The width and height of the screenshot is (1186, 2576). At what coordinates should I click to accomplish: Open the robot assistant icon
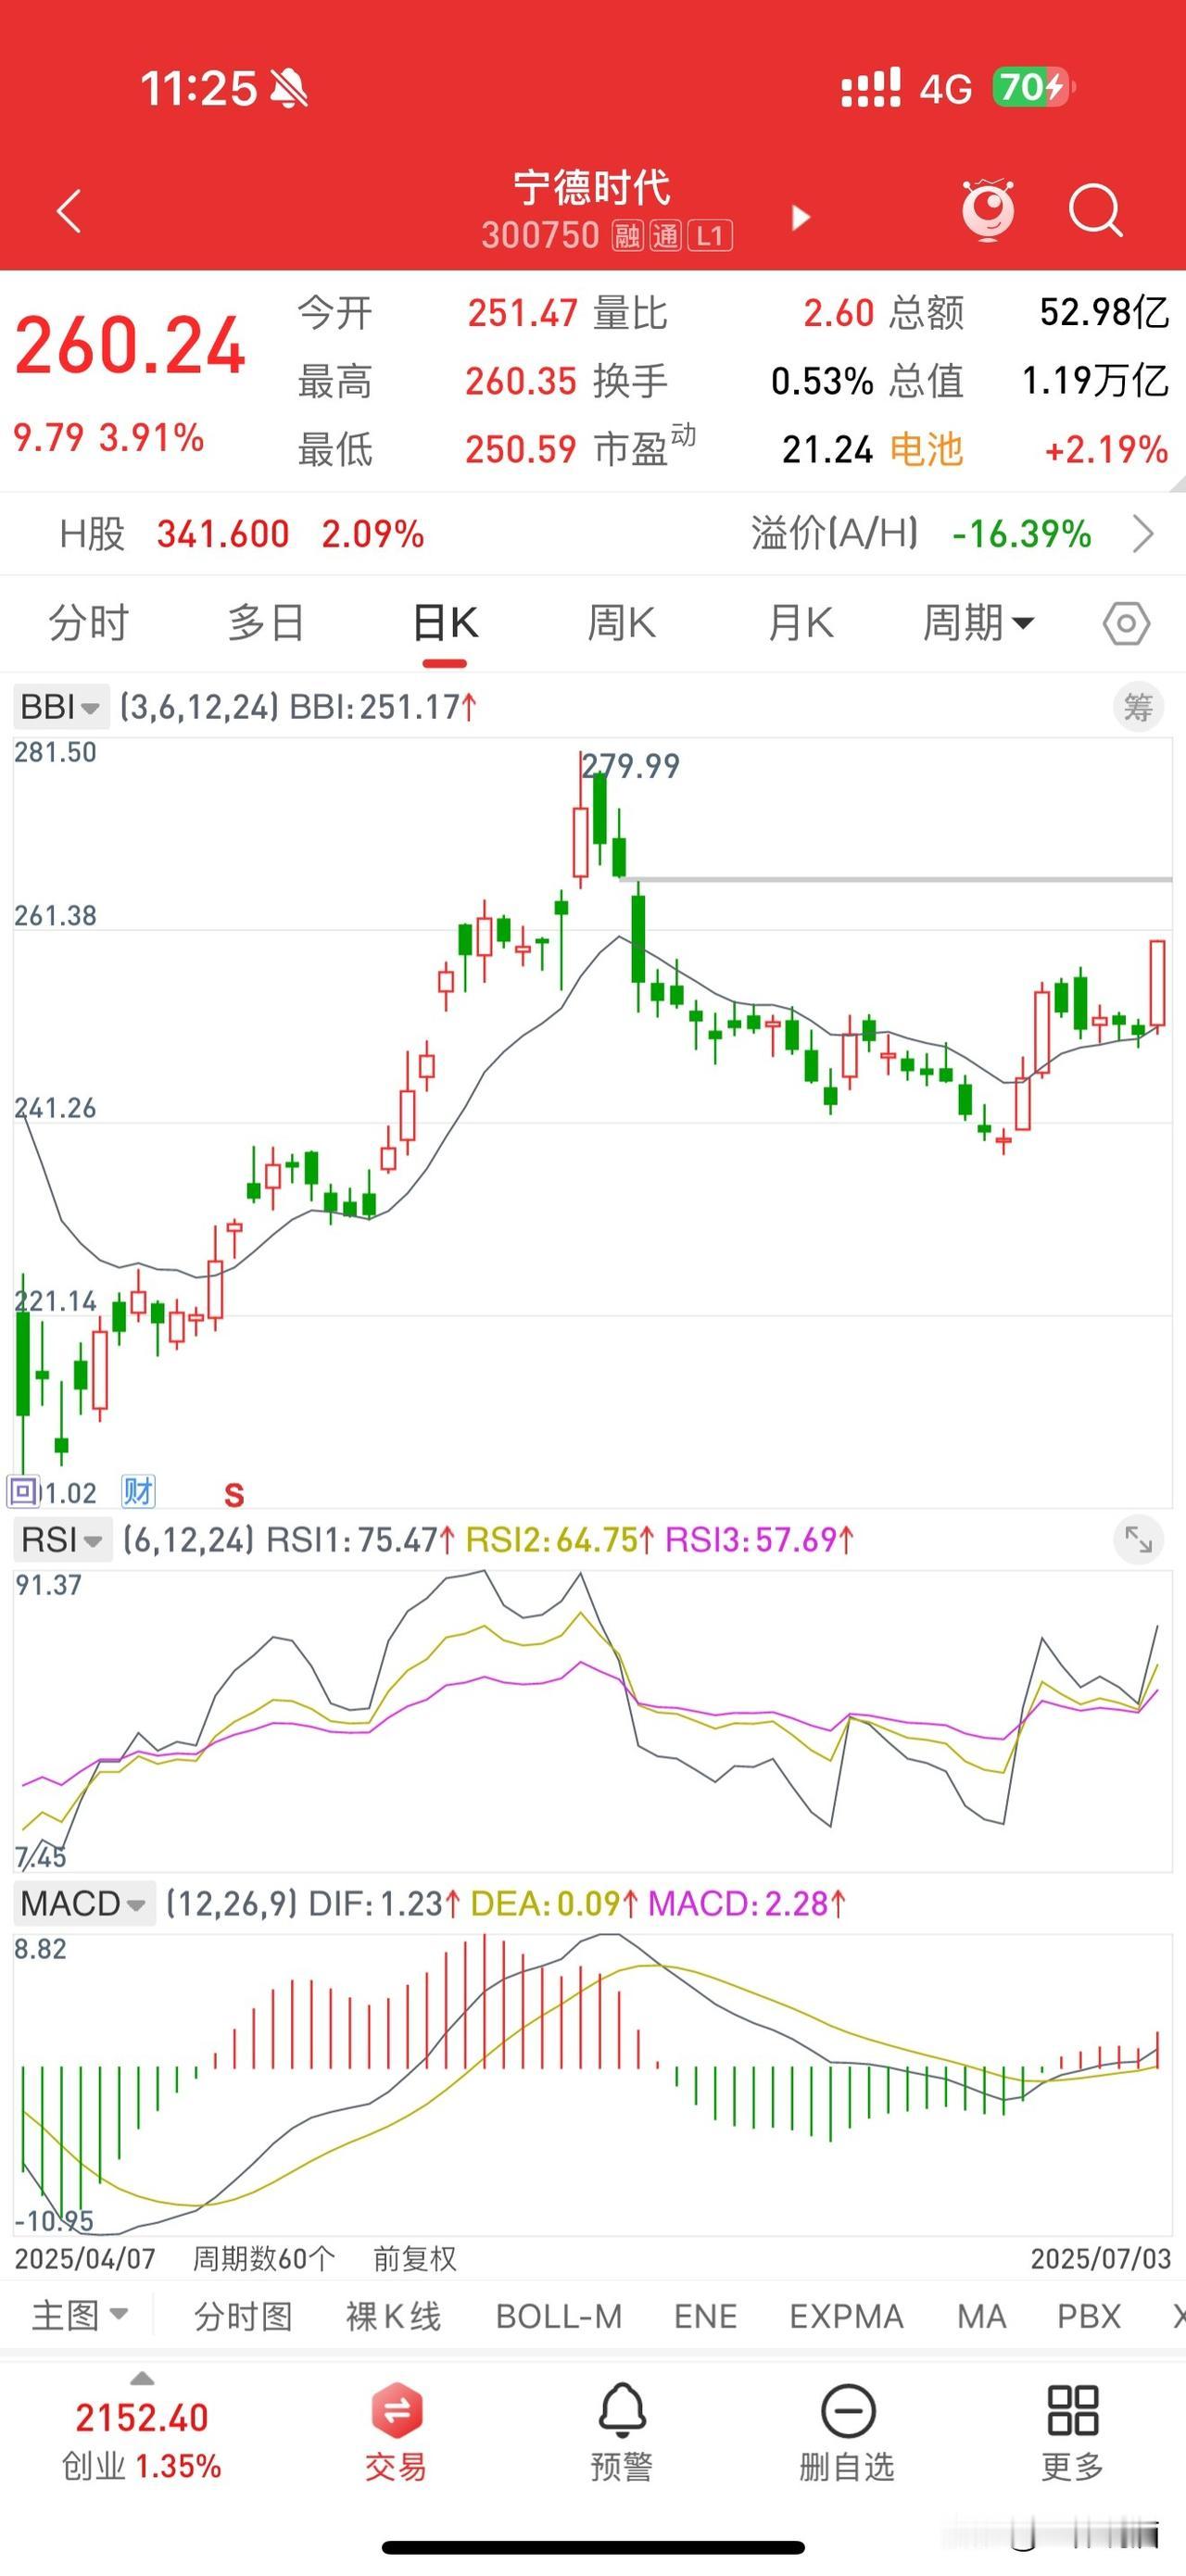pos(988,209)
